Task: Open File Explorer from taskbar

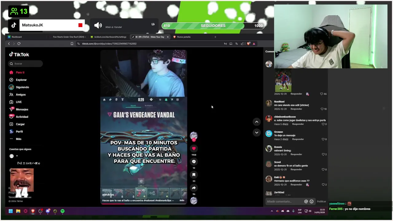Action: [18, 211]
